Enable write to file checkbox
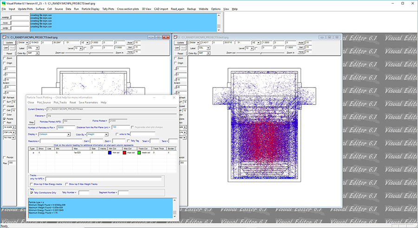418x228 pixels. 117,134
